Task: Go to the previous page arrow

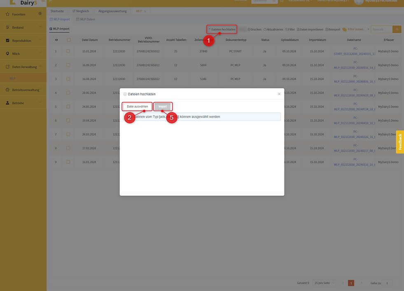Action: [x=343, y=283]
